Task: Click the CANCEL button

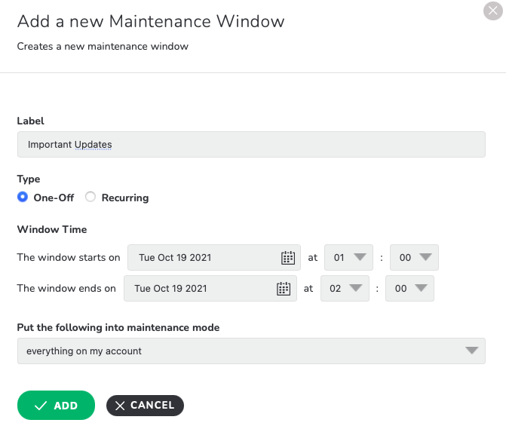Action: (x=145, y=406)
